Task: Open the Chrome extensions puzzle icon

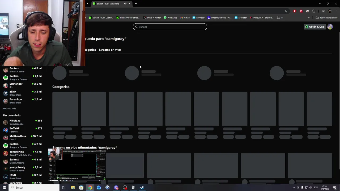Action: 314,11
